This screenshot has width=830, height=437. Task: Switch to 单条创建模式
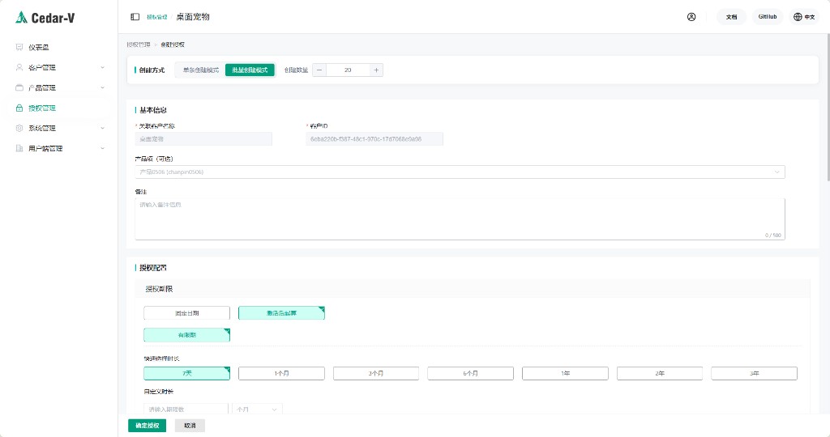pyautogui.click(x=201, y=70)
